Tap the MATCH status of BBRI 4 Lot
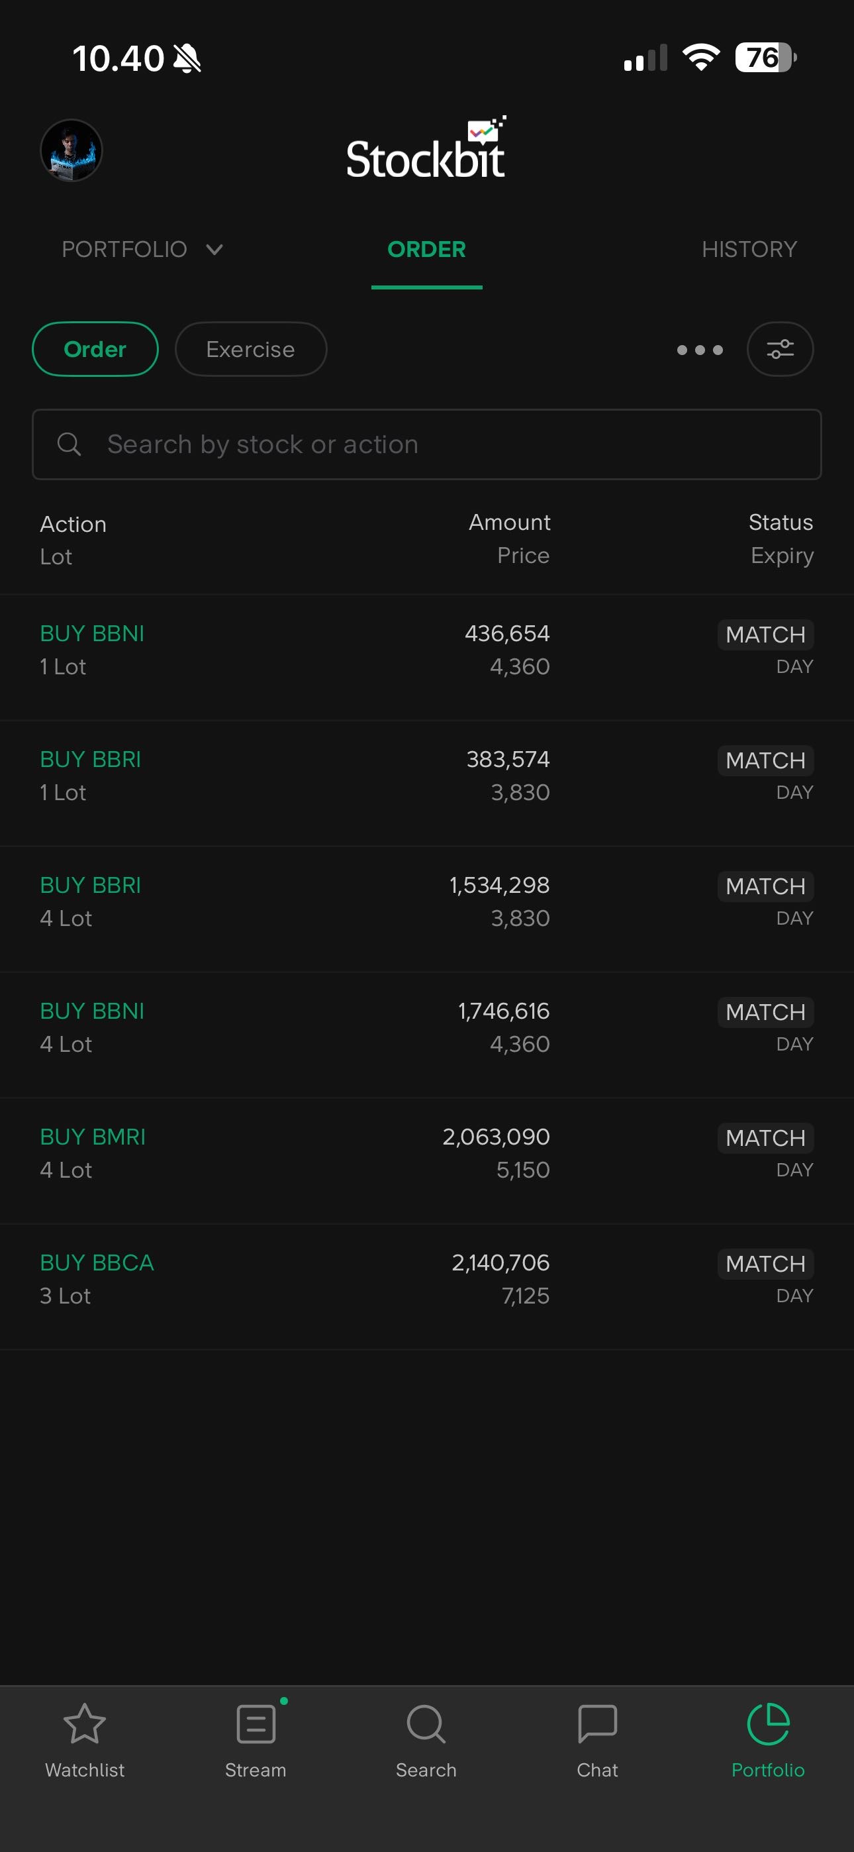The height and width of the screenshot is (1852, 854). point(765,886)
